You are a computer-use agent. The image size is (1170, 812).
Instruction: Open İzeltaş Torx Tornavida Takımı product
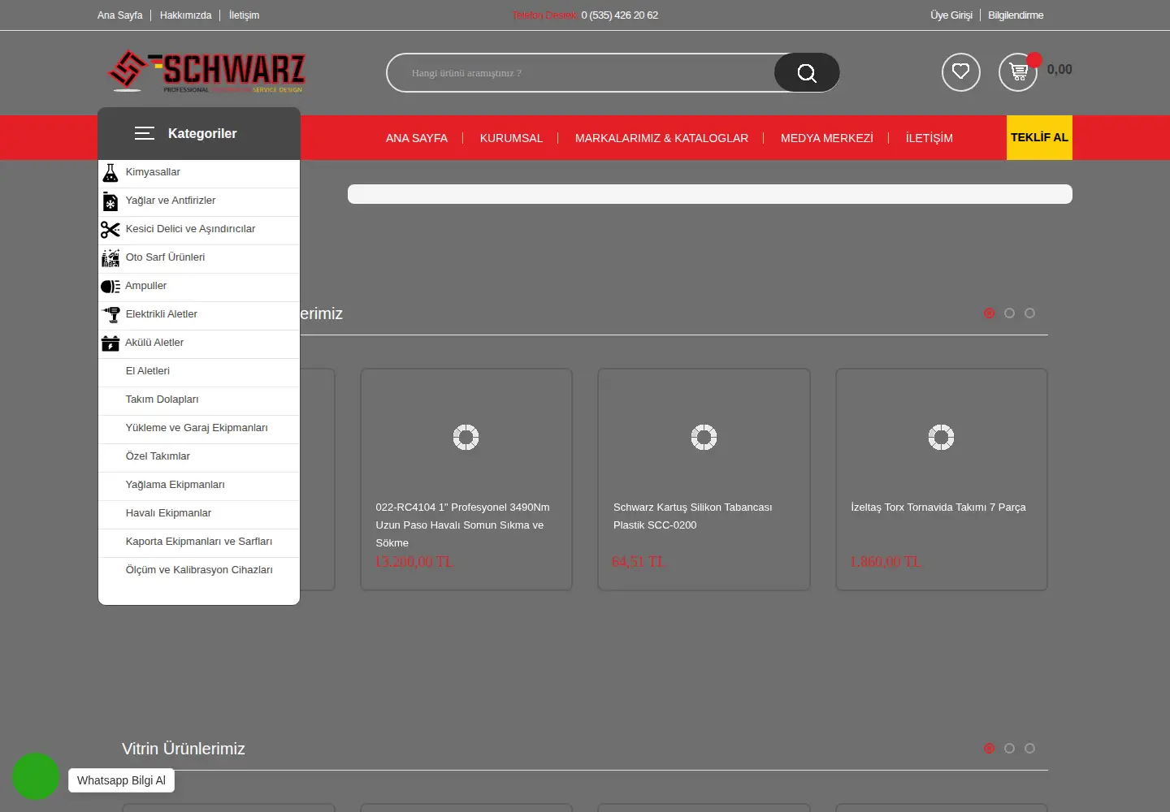tap(942, 480)
